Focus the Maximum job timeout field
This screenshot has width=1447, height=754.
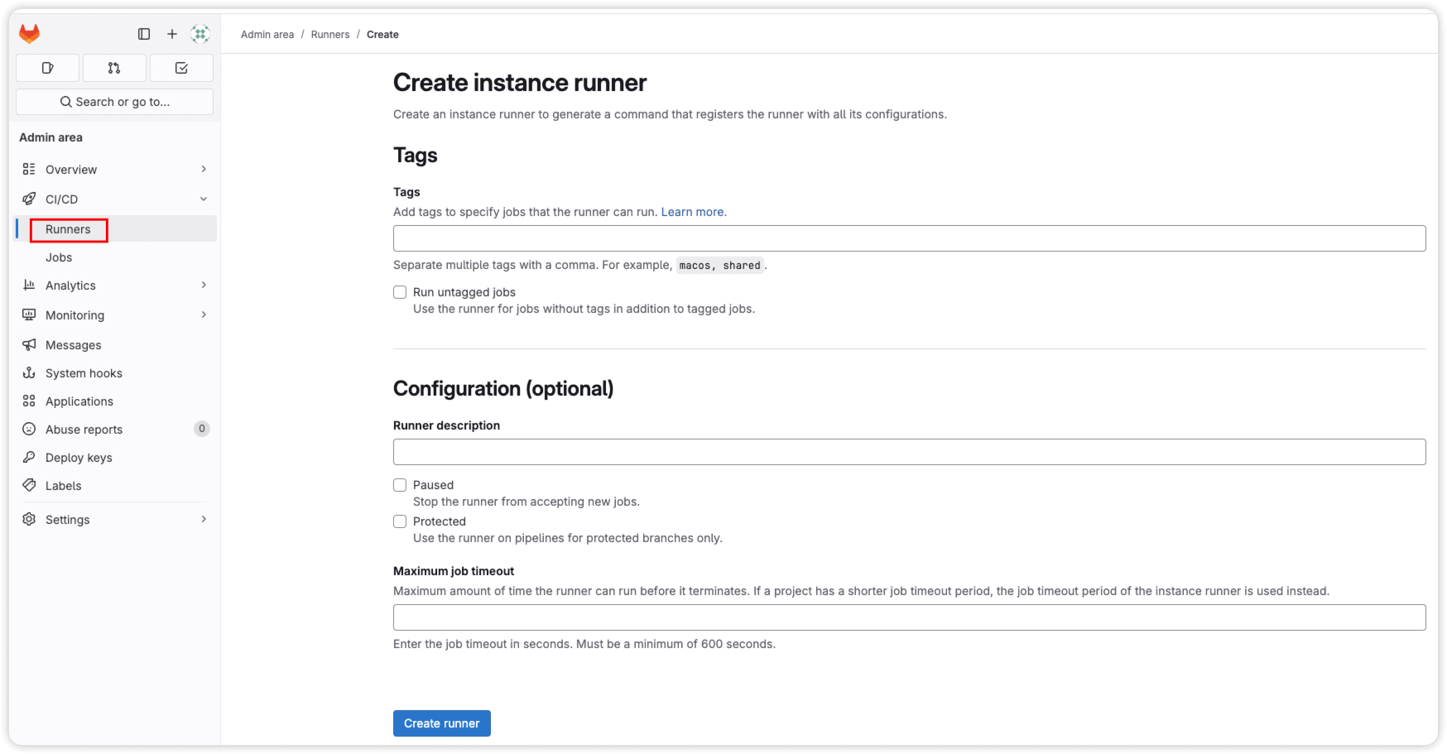[x=909, y=617]
